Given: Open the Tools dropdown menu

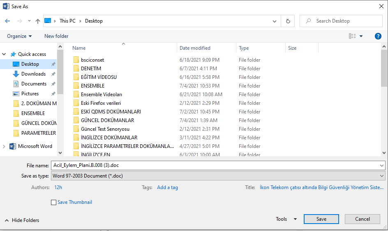Looking at the screenshot, I should [x=286, y=219].
